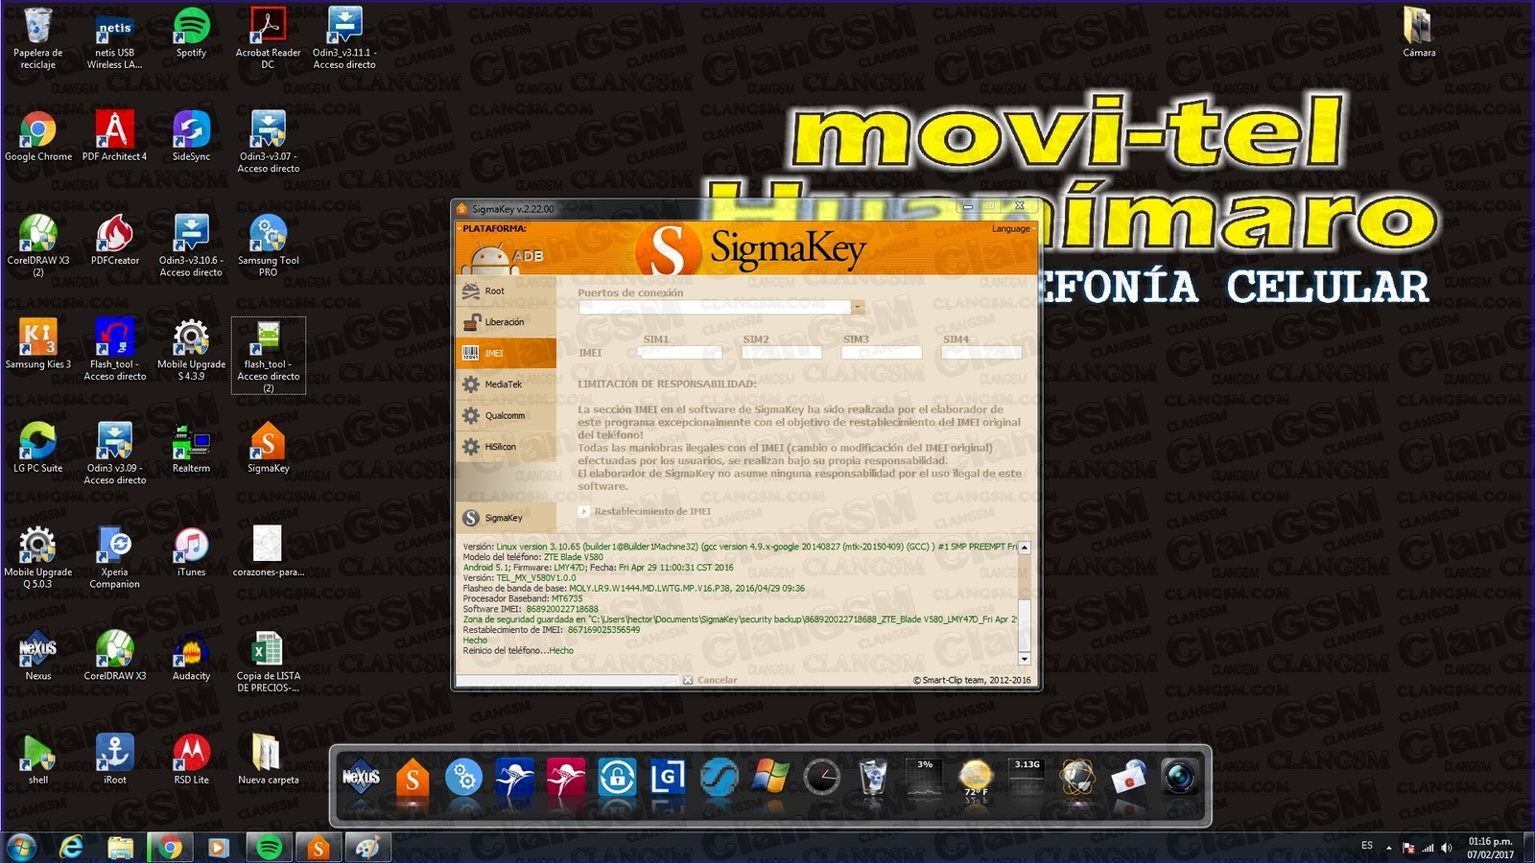Click the Windows Start button
The width and height of the screenshot is (1535, 863).
pyautogui.click(x=21, y=848)
